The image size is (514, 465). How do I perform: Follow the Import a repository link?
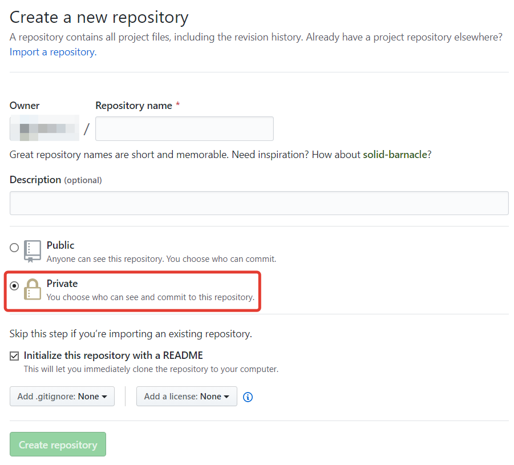coord(53,52)
